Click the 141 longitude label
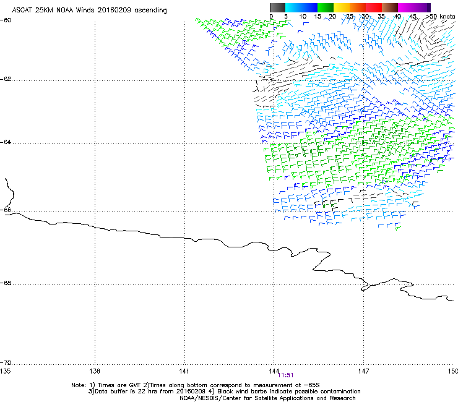The height and width of the screenshot is (402, 458). pyautogui.click(x=184, y=371)
